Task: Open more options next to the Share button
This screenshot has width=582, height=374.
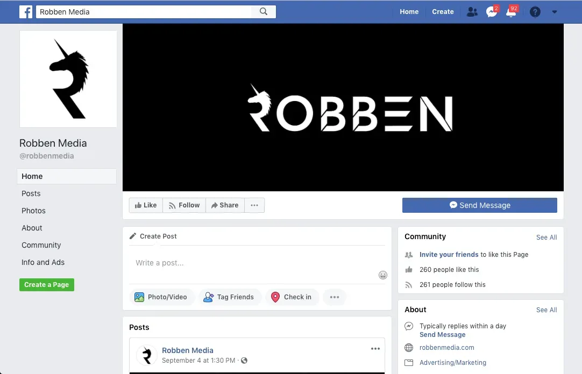Action: point(254,205)
